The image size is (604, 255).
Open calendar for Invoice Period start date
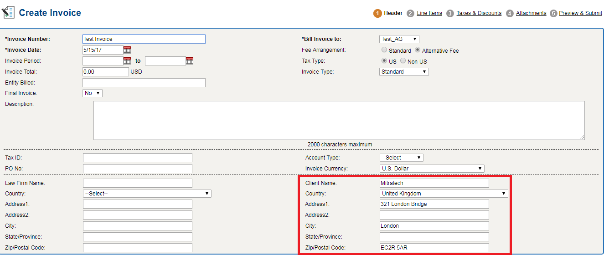point(127,61)
